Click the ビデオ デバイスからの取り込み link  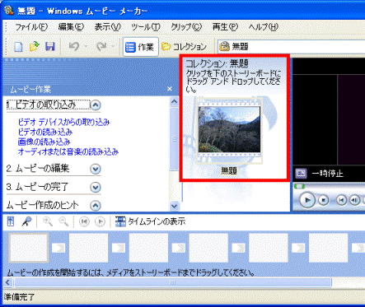(x=64, y=122)
